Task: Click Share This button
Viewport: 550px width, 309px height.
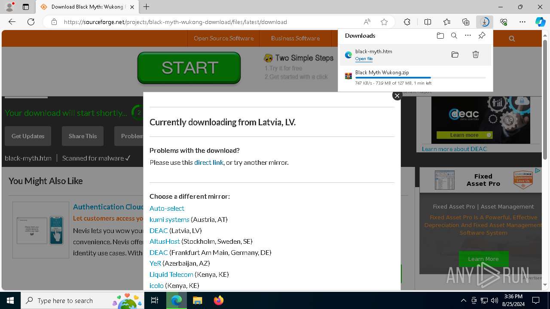Action: click(x=82, y=136)
